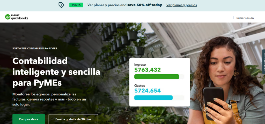Go to Iniciar sesión
265x124 pixels.
tap(245, 18)
